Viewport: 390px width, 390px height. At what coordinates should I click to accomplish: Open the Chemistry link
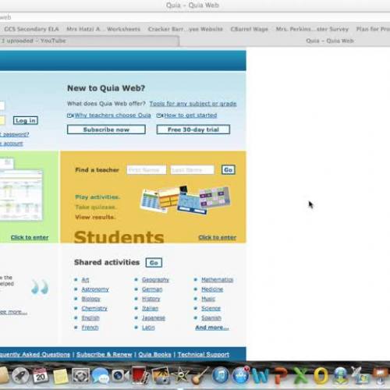click(94, 308)
